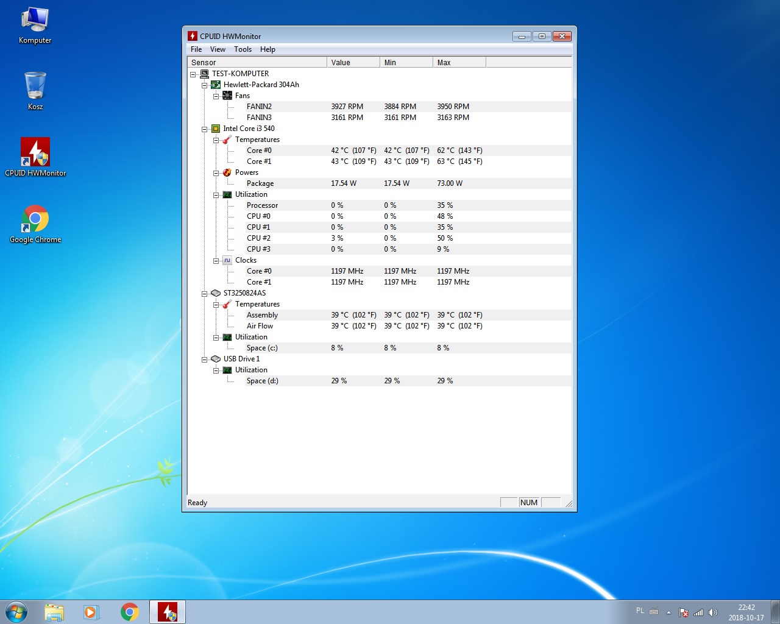Viewport: 780px width, 624px height.
Task: Select the Kosz recycle bin icon
Action: point(35,90)
